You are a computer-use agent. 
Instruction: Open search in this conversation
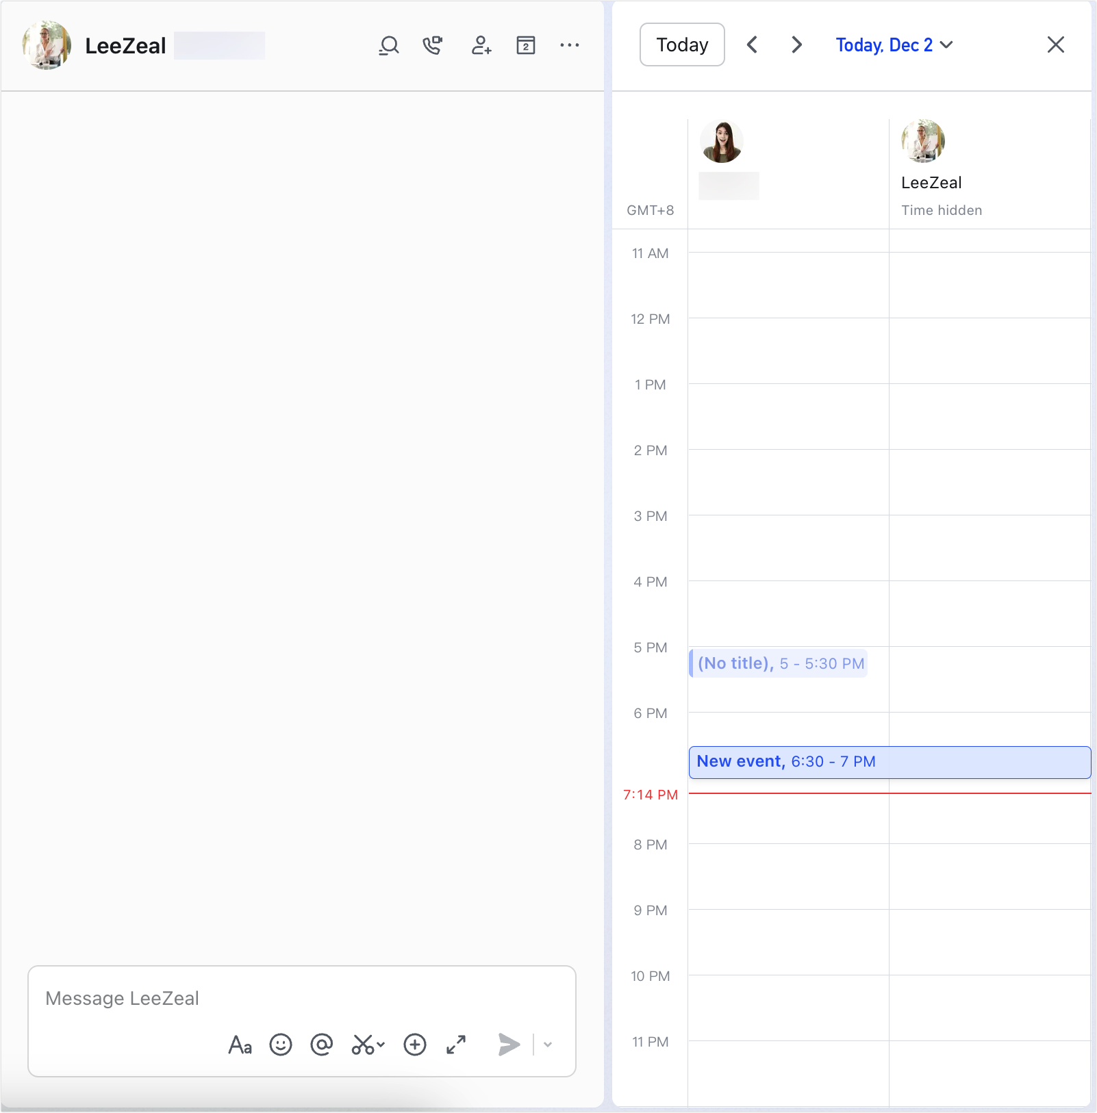[x=388, y=45]
